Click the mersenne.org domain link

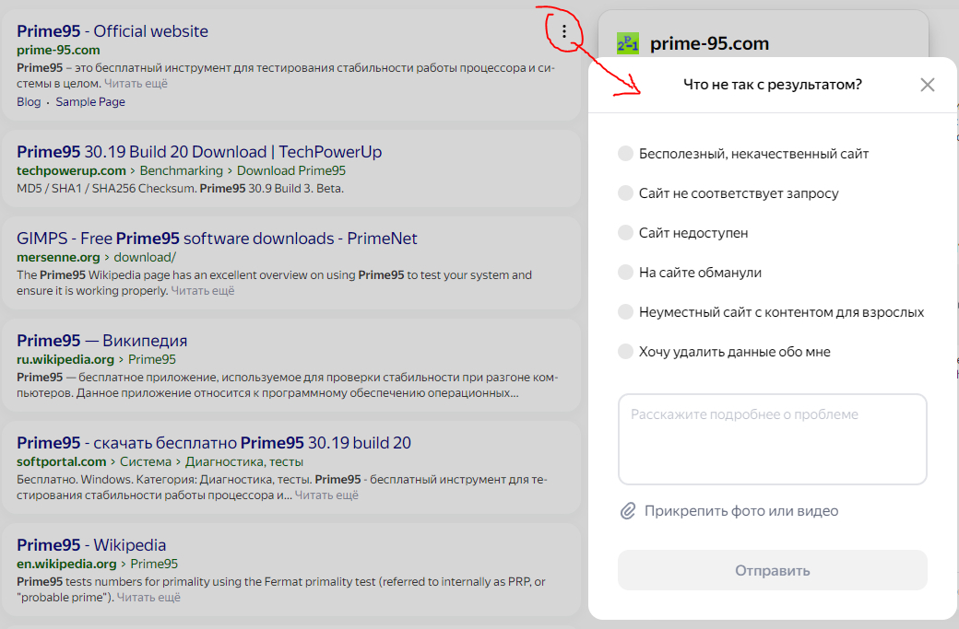[x=58, y=257]
